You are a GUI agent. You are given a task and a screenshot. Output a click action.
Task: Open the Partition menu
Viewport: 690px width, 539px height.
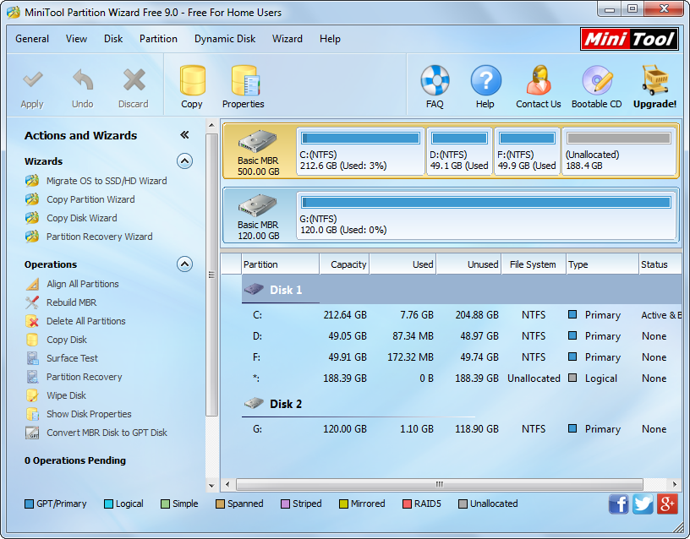(158, 39)
